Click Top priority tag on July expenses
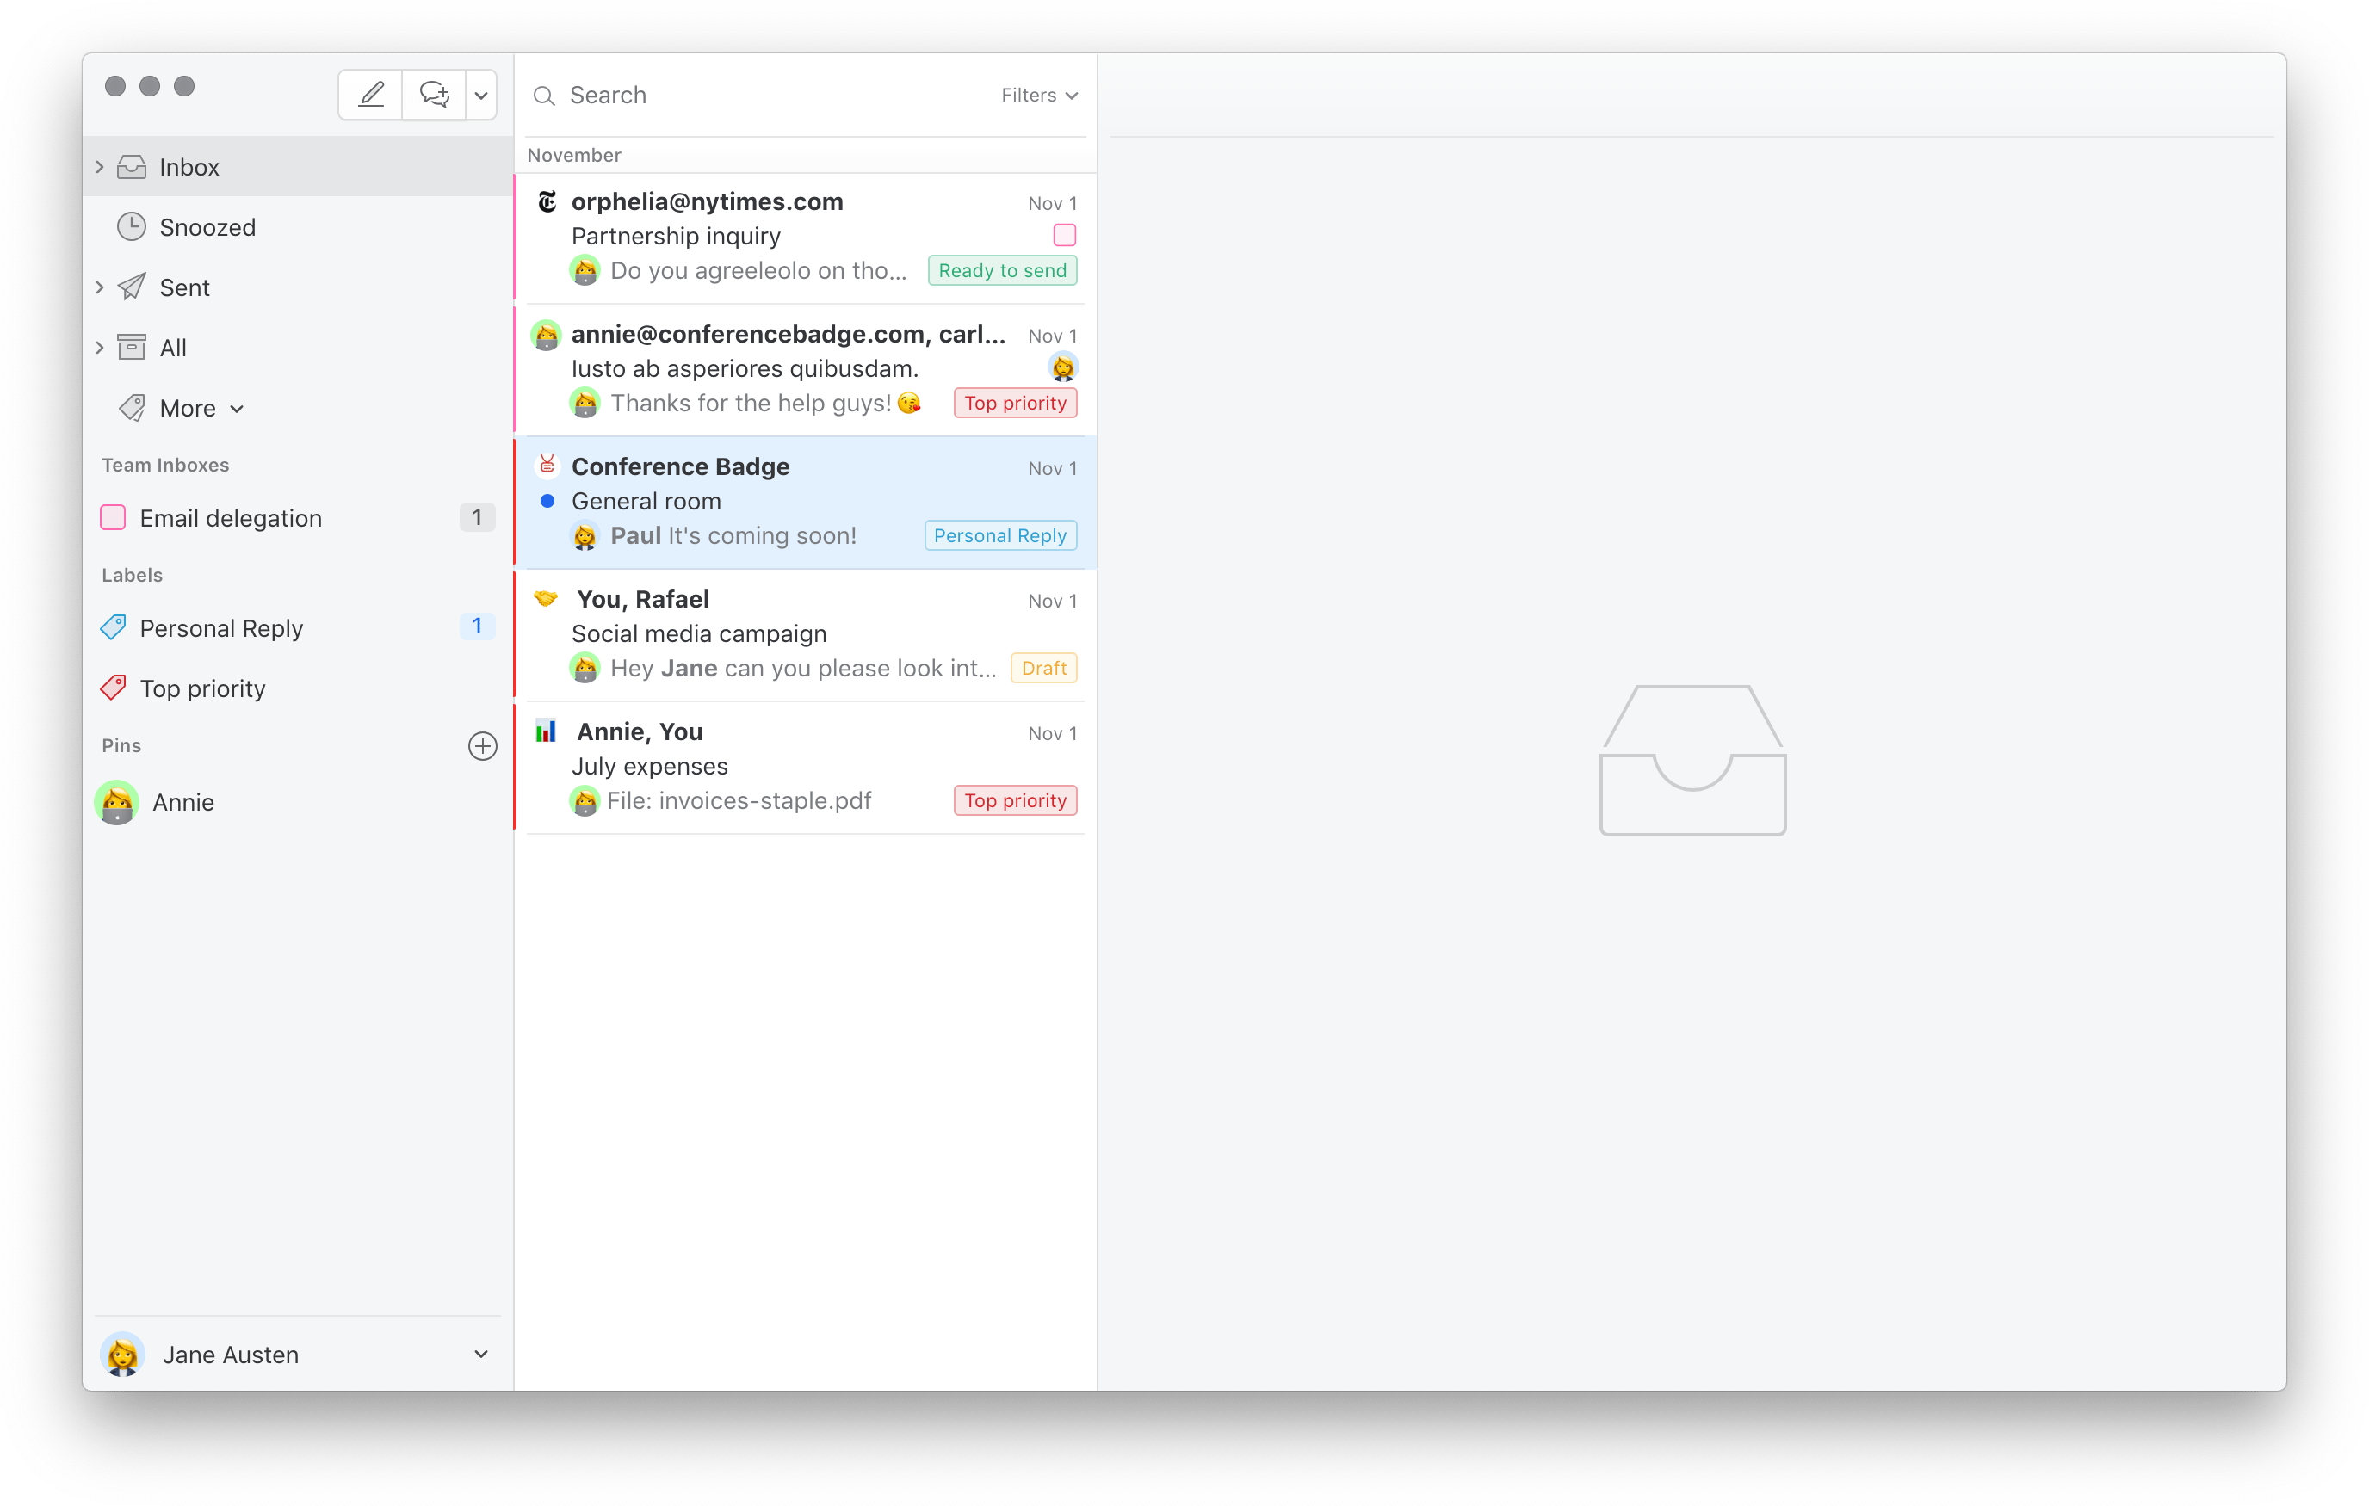This screenshot has width=2369, height=1506. pyautogui.click(x=1015, y=800)
